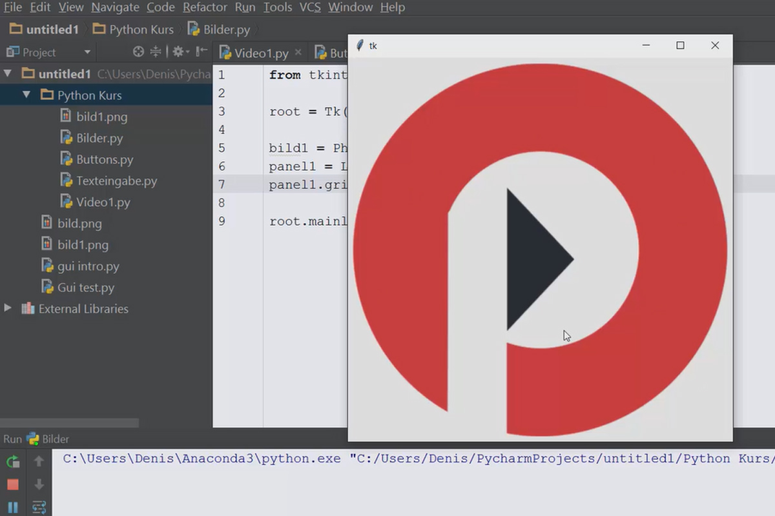The image size is (775, 516).
Task: Close the Video1.py editor tab
Action: click(298, 53)
